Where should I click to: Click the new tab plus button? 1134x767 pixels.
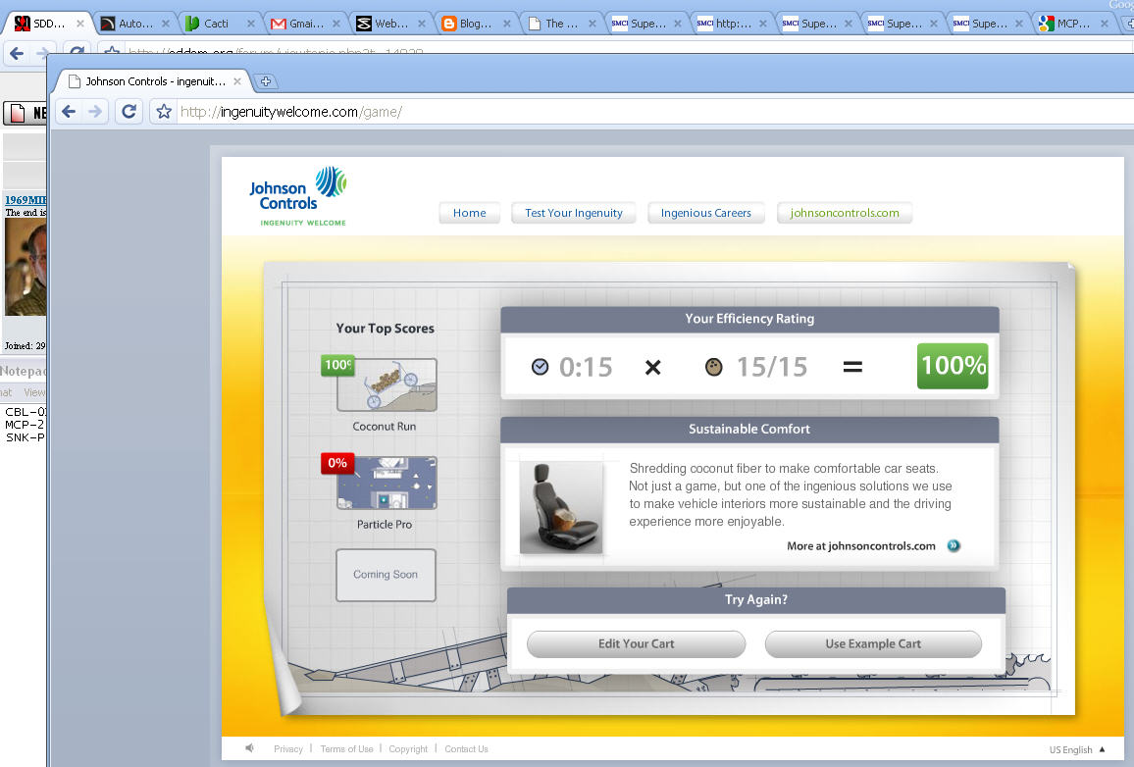pyautogui.click(x=265, y=81)
